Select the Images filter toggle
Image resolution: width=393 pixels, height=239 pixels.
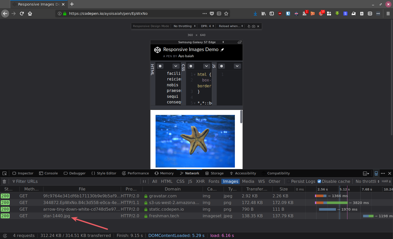click(231, 182)
